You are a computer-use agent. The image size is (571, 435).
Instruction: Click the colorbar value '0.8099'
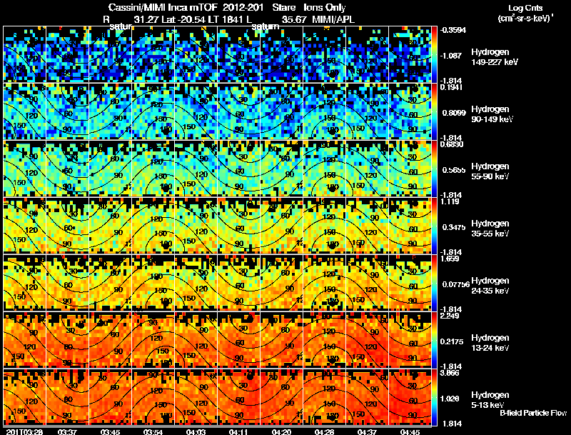click(x=454, y=113)
